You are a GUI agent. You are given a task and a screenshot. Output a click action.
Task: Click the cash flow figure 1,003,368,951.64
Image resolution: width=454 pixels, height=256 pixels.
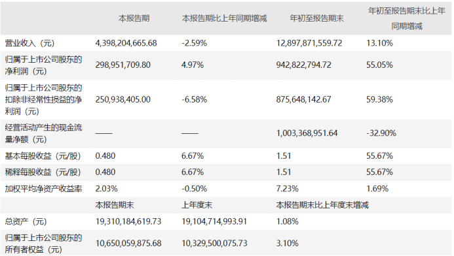(x=307, y=133)
